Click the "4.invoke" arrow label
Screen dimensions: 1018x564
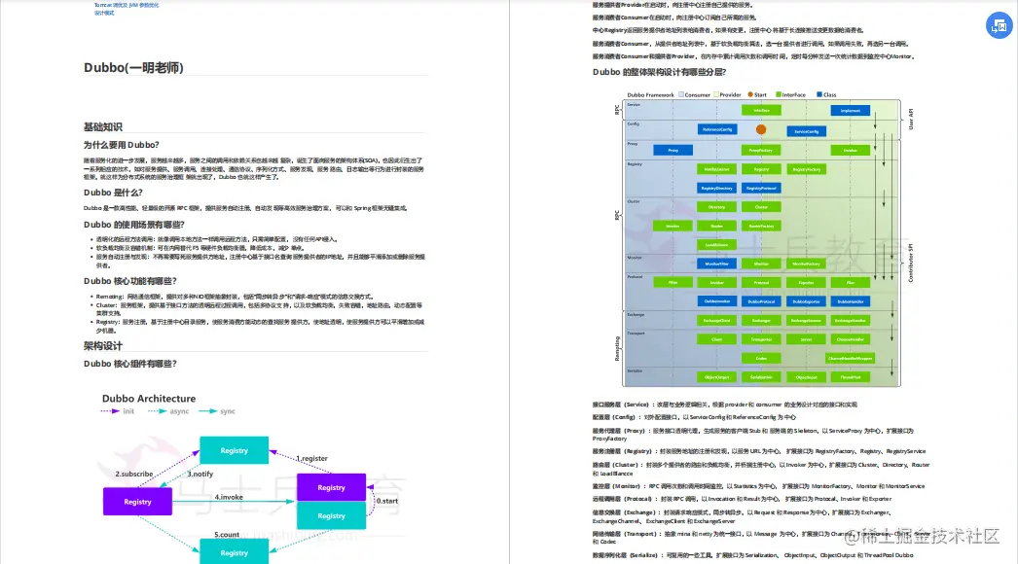229,497
